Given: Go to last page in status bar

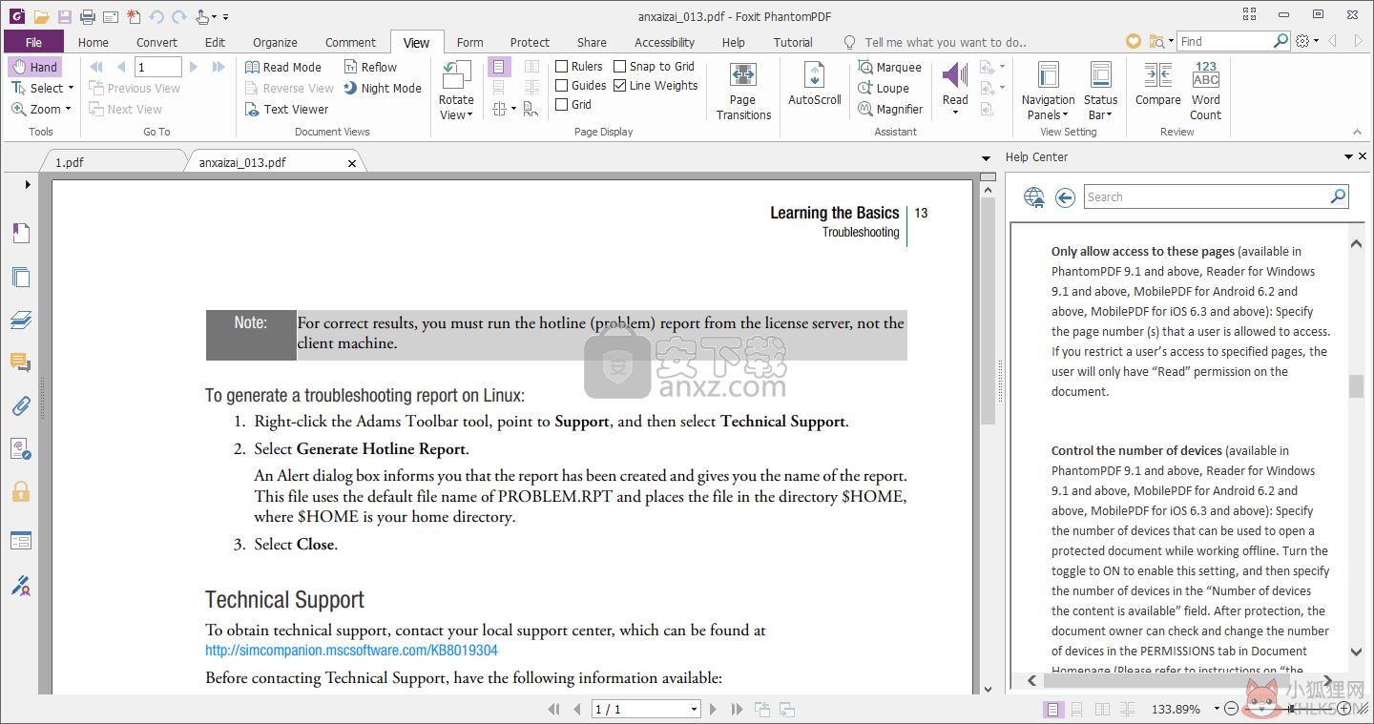Looking at the screenshot, I should click(737, 709).
